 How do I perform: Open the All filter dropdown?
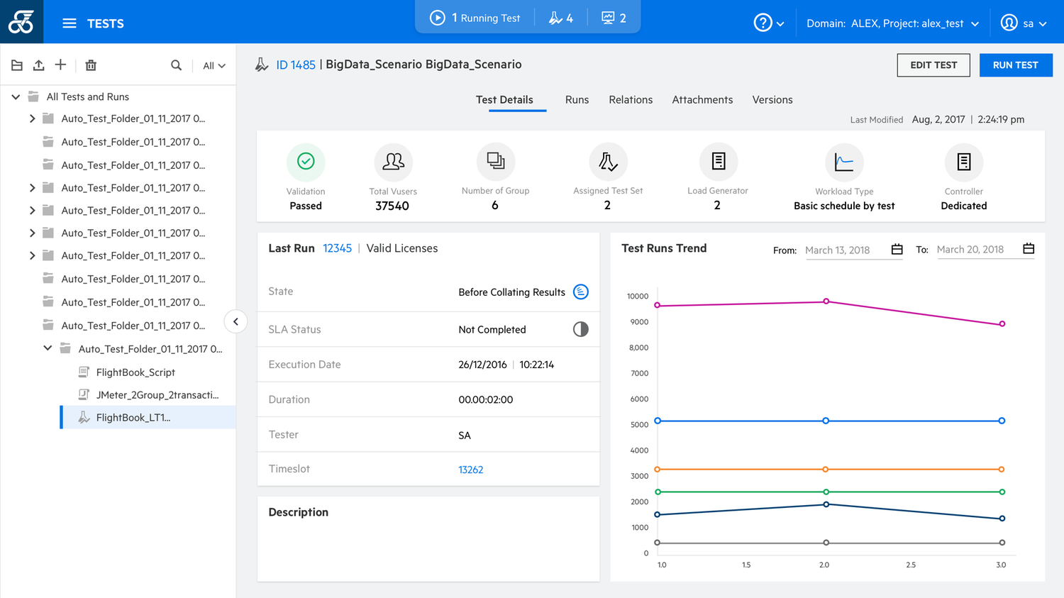pyautogui.click(x=214, y=66)
